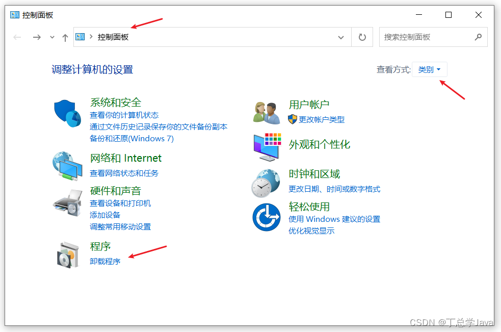
Task: Open the 时钟和区域 category link
Action: click(x=314, y=174)
